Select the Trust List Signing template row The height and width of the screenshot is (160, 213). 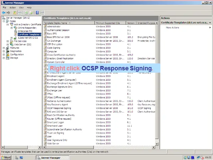99,133
